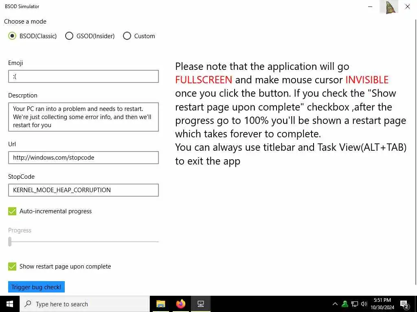
Task: Click the green user tray icon
Action: coord(345,304)
